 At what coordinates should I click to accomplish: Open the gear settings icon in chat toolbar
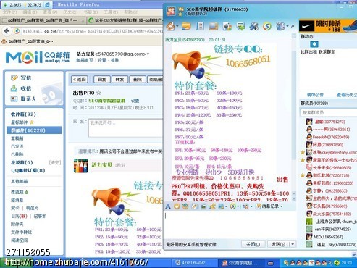[280, 26]
